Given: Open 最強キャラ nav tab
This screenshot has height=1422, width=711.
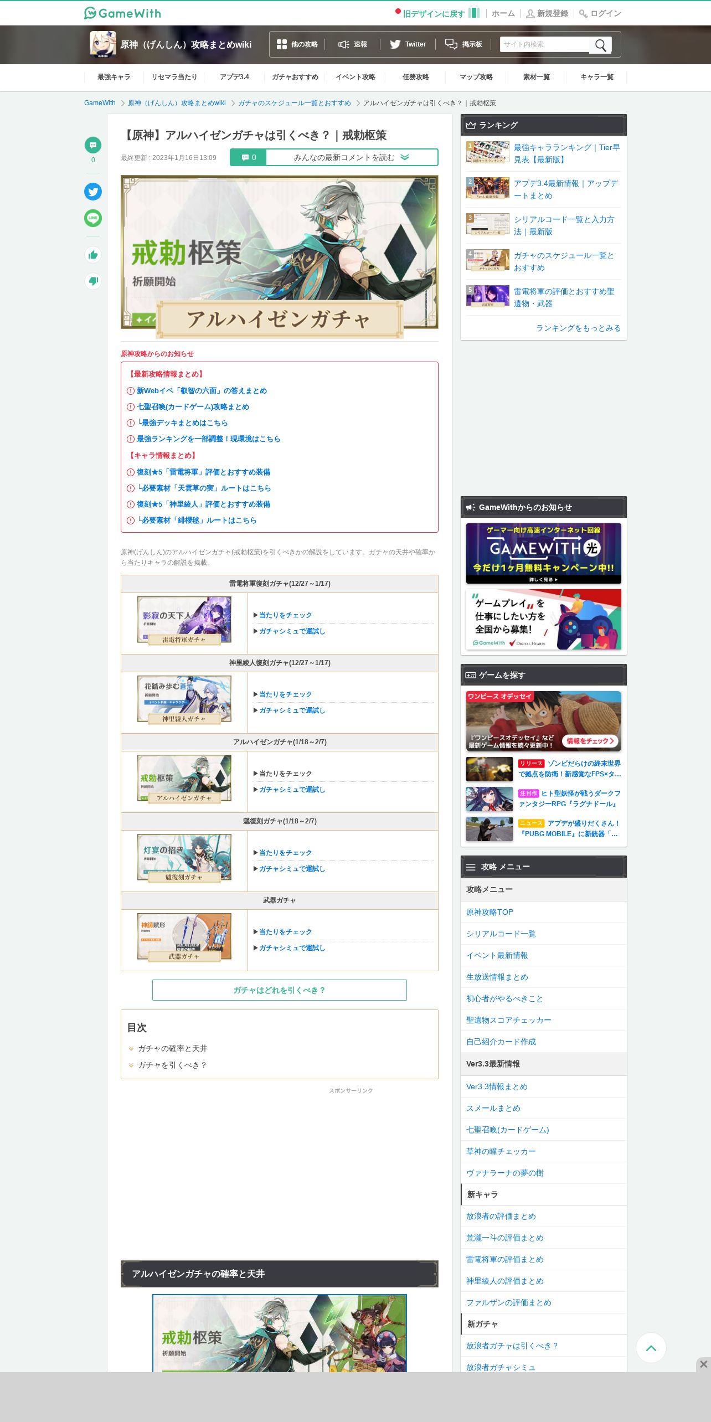Looking at the screenshot, I should coord(114,77).
